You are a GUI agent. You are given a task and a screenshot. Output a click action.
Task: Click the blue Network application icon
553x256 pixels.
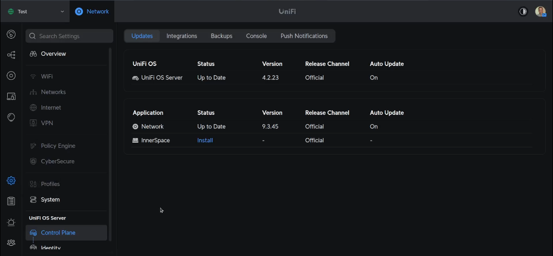(x=79, y=11)
